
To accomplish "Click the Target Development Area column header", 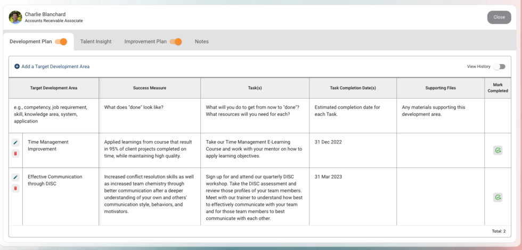I will pyautogui.click(x=54, y=88).
